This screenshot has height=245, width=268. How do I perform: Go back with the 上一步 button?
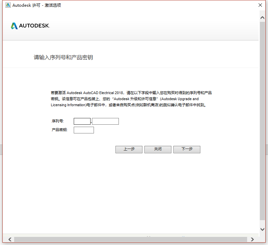(x=129, y=150)
